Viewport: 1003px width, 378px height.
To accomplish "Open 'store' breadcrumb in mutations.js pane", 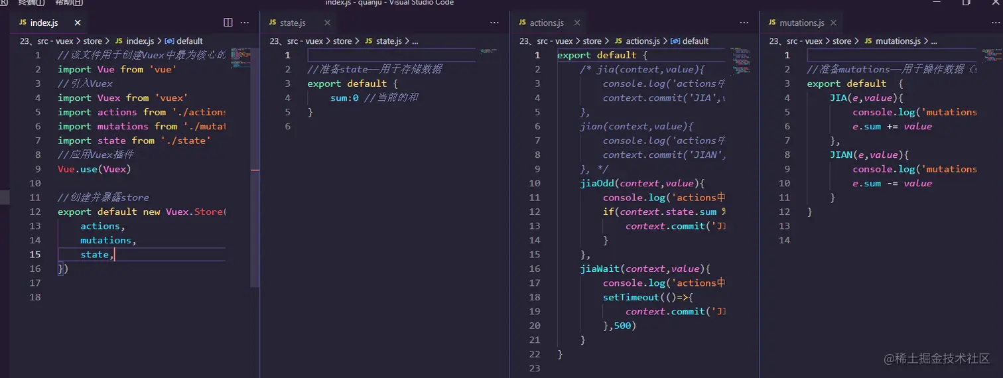I will (842, 41).
